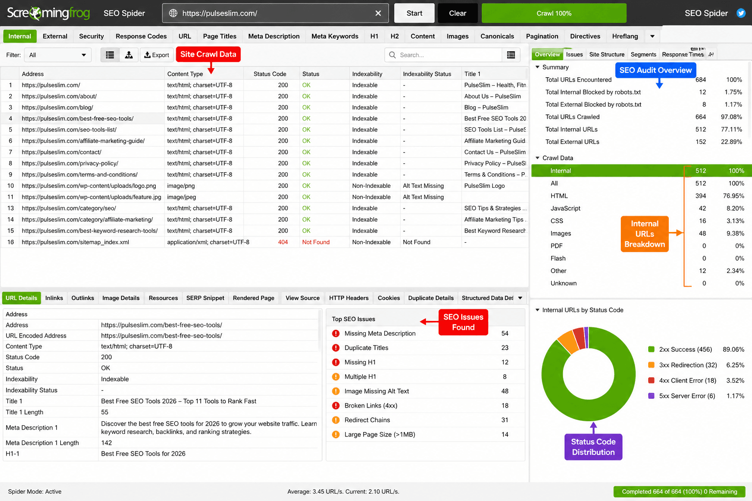Open the Response Codes tab

(141, 36)
